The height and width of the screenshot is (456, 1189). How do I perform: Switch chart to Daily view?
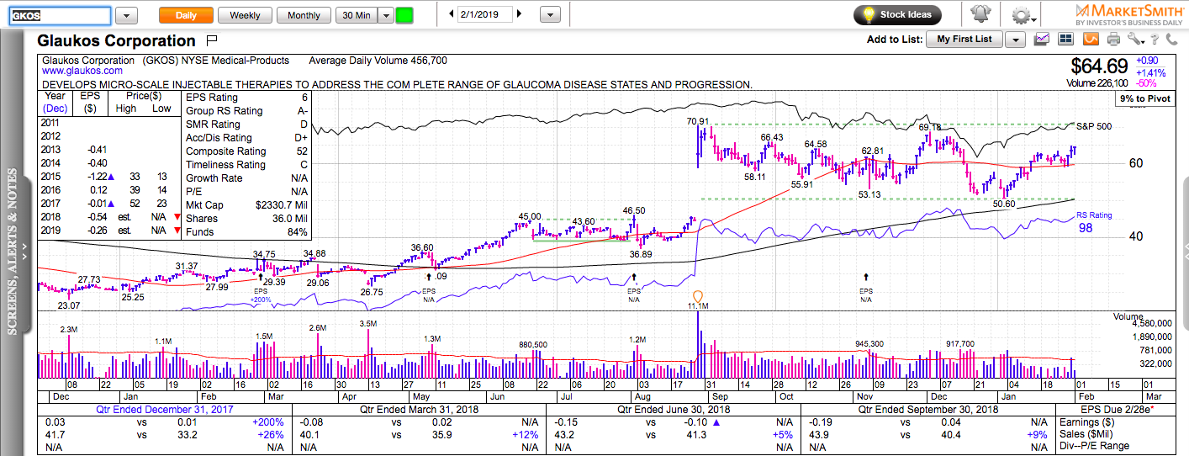186,15
